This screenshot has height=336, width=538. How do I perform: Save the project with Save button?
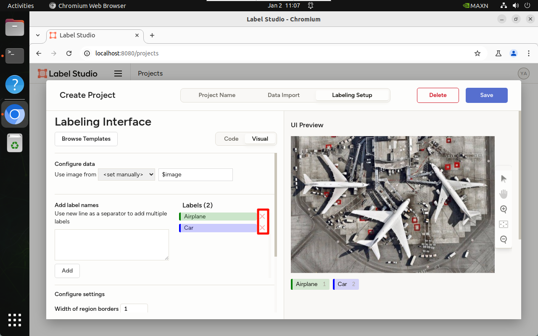(486, 95)
